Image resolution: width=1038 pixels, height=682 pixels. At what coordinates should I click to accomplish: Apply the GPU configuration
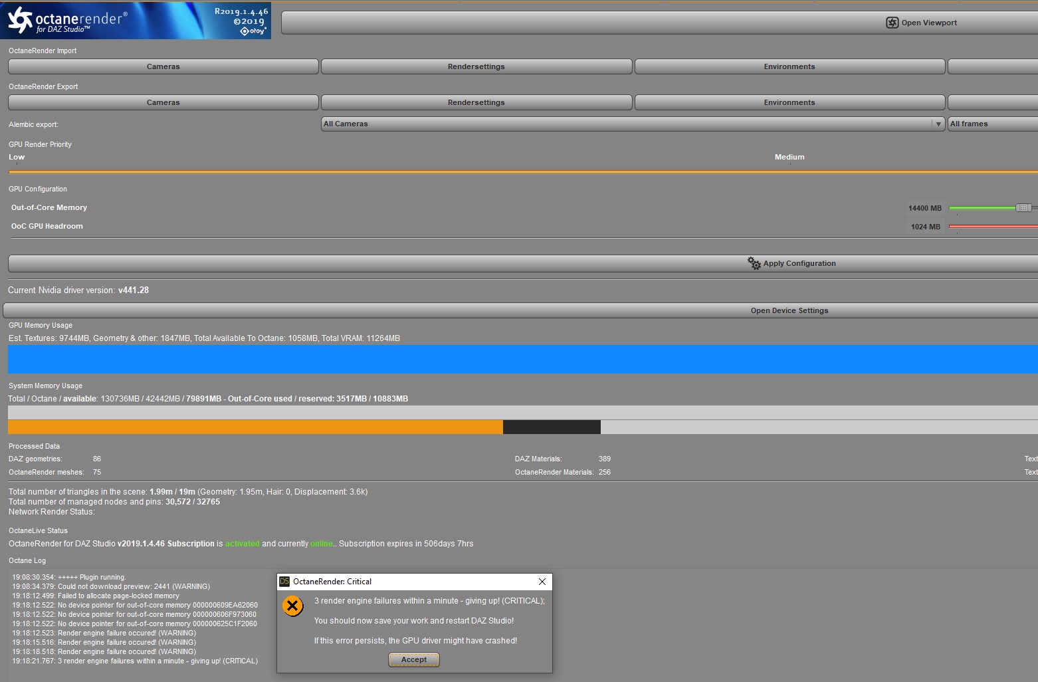(523, 263)
